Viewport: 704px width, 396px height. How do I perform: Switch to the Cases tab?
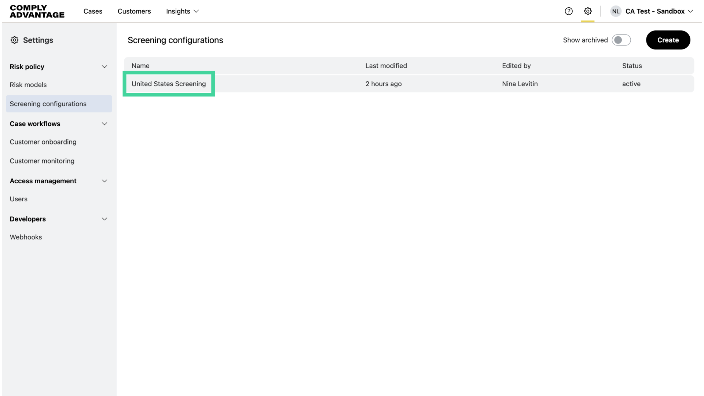[93, 11]
